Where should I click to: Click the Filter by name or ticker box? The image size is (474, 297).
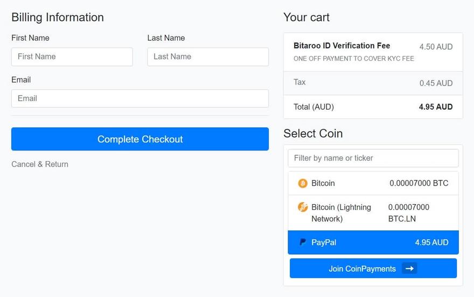tap(373, 158)
